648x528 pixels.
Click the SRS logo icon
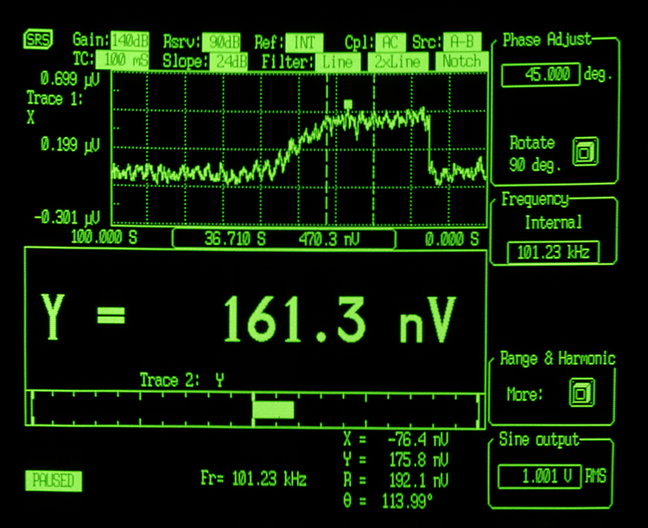point(38,41)
